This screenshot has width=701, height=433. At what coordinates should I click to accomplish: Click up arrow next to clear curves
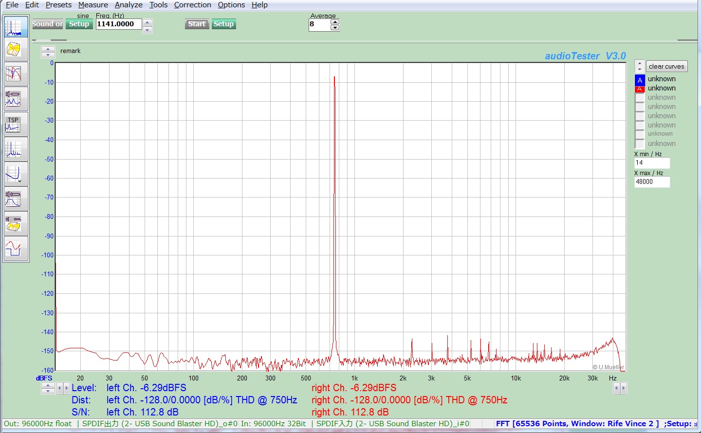click(x=640, y=63)
